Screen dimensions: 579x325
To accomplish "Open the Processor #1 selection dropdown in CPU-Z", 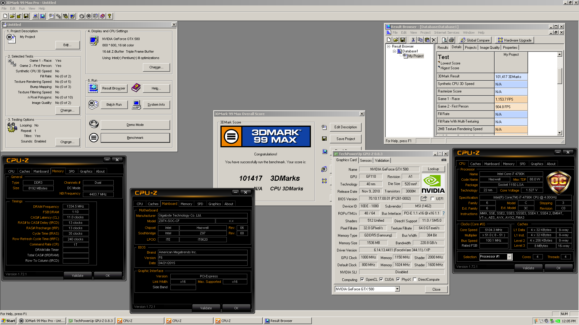I will 509,257.
